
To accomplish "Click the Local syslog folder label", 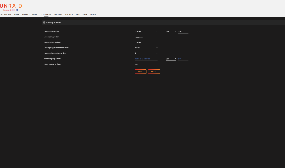I will (x=51, y=37).
